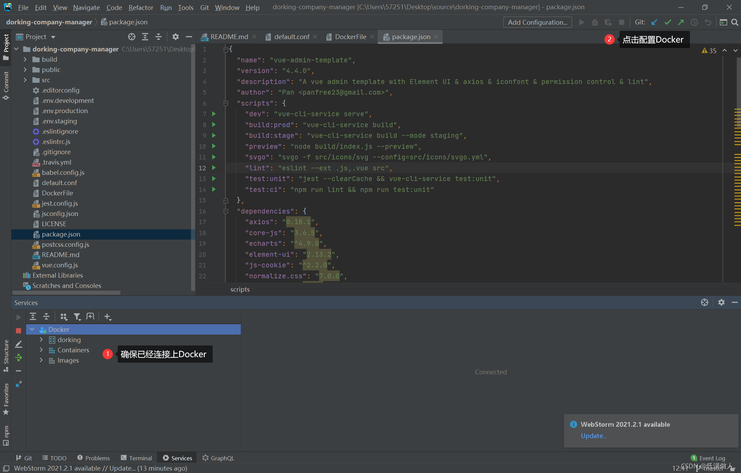
Task: Click the Update link in notification
Action: click(593, 436)
